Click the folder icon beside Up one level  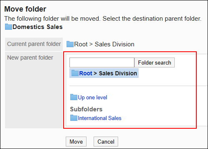pyautogui.click(x=74, y=97)
